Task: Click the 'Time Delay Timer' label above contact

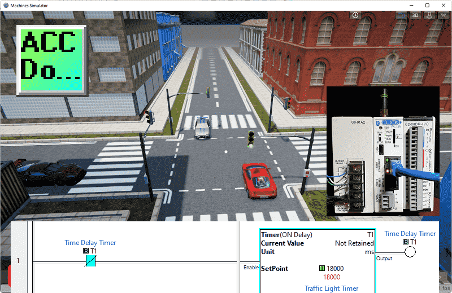Action: click(x=90, y=243)
